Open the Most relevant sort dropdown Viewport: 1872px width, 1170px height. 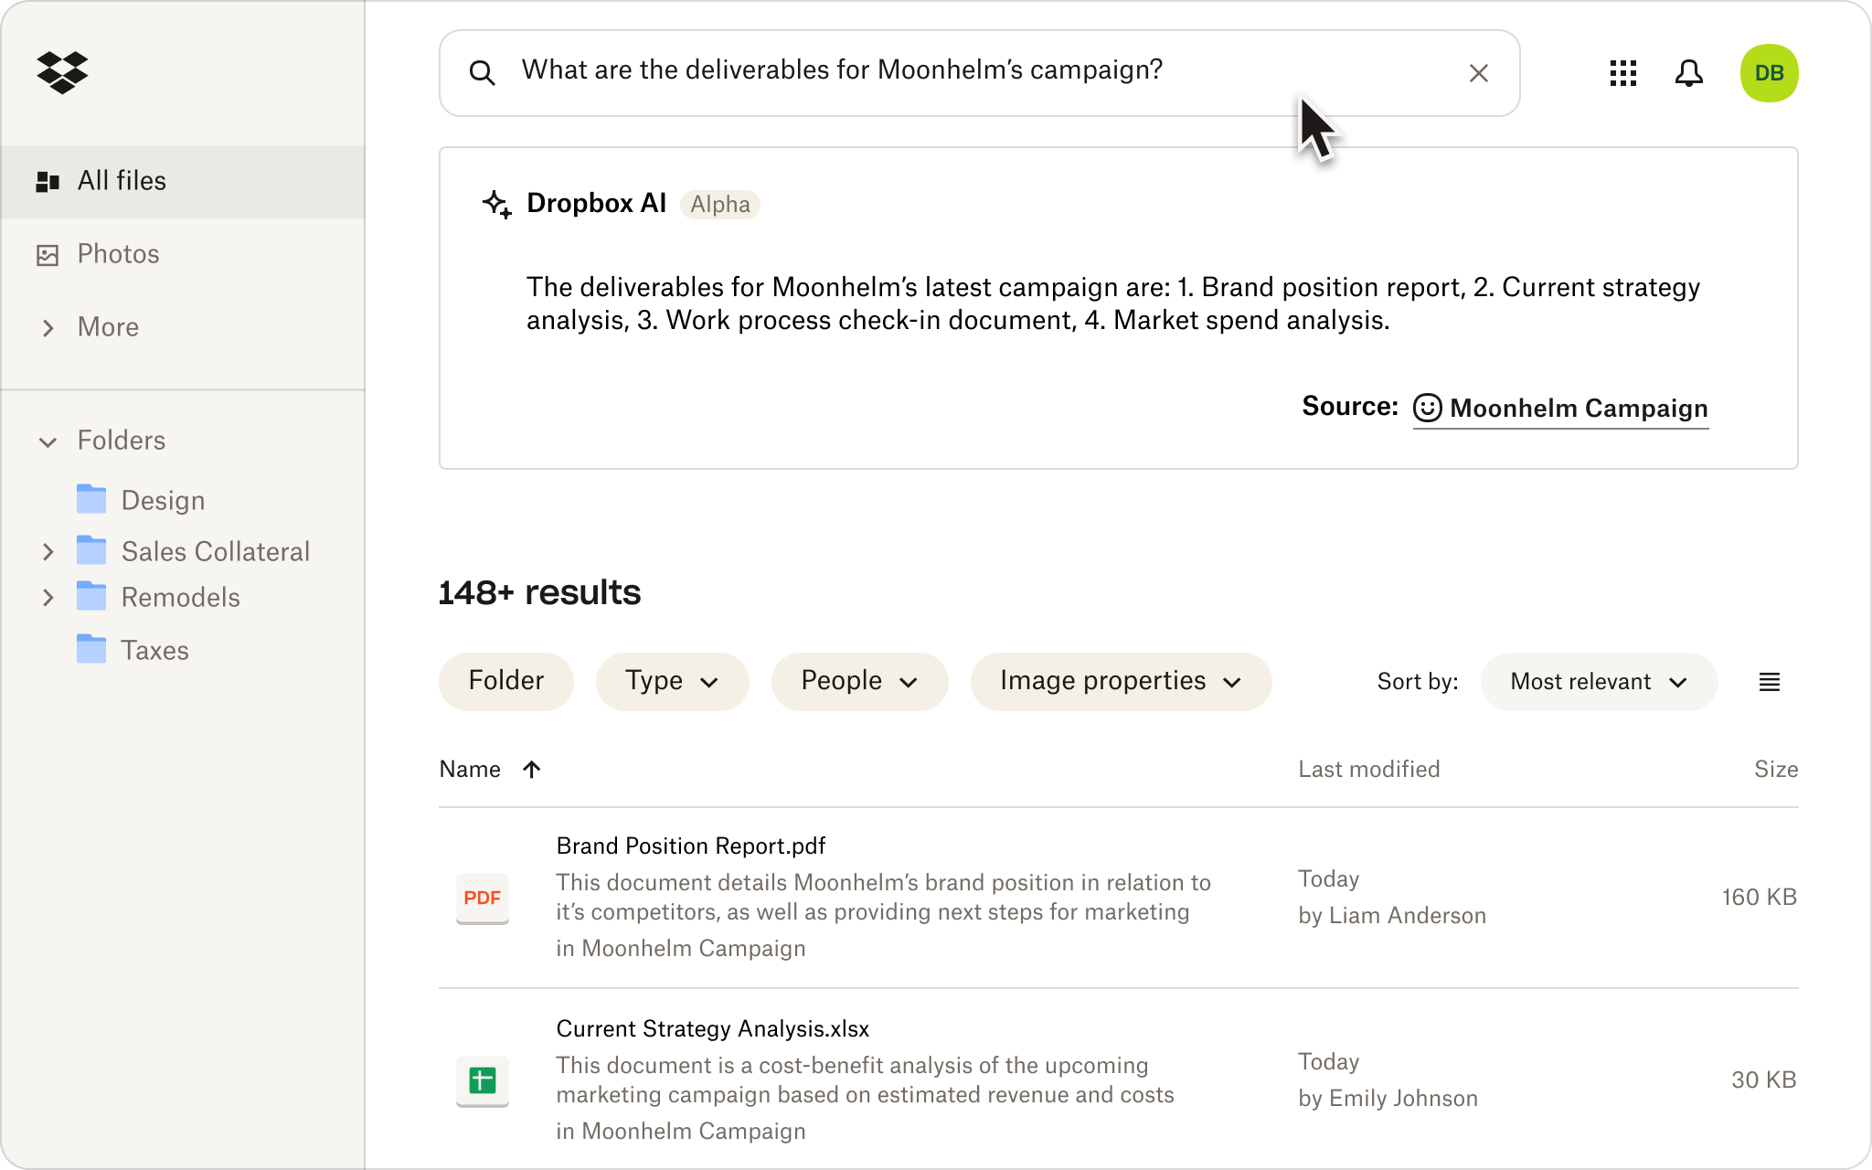point(1599,681)
